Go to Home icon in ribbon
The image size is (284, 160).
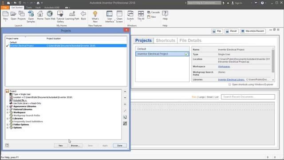click(40, 14)
